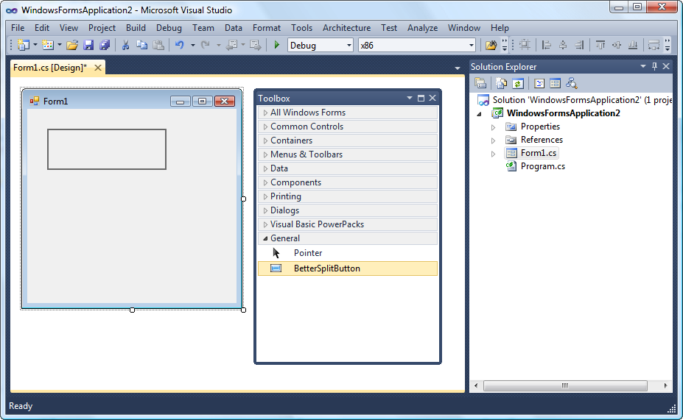Switch to the Form1.cs [Design] tab
This screenshot has height=420, width=683.
[50, 68]
